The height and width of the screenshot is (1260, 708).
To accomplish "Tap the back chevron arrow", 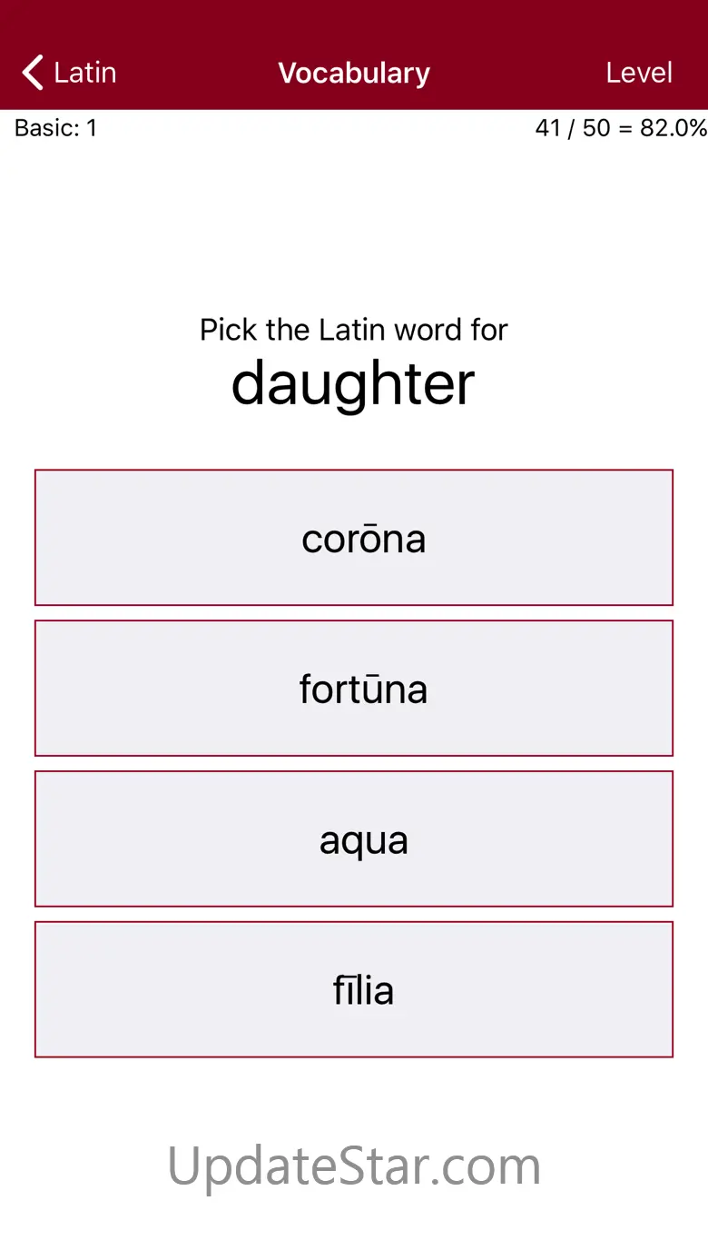I will point(33,73).
